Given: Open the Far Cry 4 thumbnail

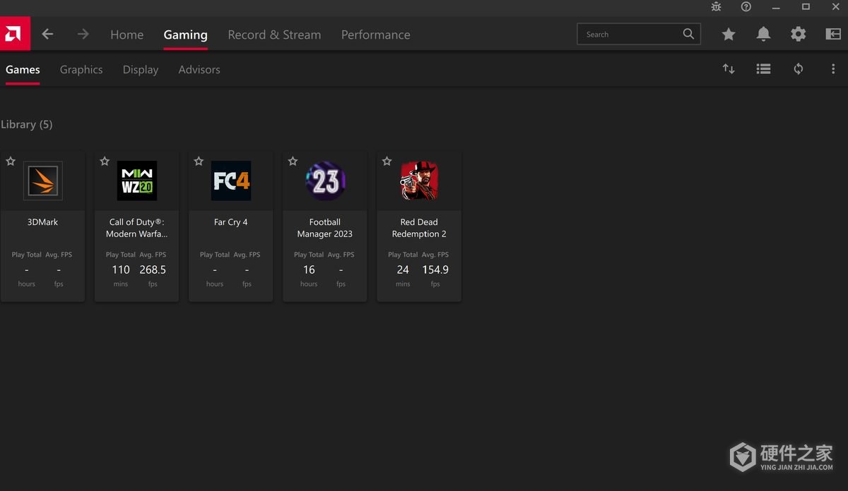Looking at the screenshot, I should pos(231,181).
